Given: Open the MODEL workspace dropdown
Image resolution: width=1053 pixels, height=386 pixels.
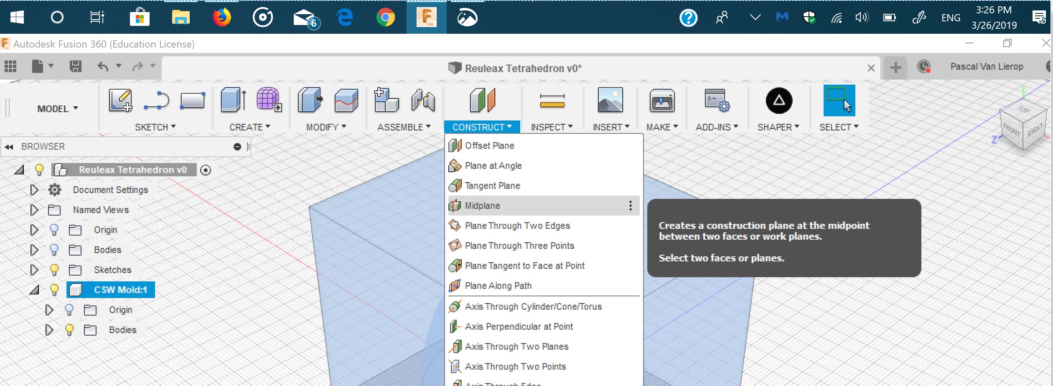Looking at the screenshot, I should pyautogui.click(x=58, y=109).
